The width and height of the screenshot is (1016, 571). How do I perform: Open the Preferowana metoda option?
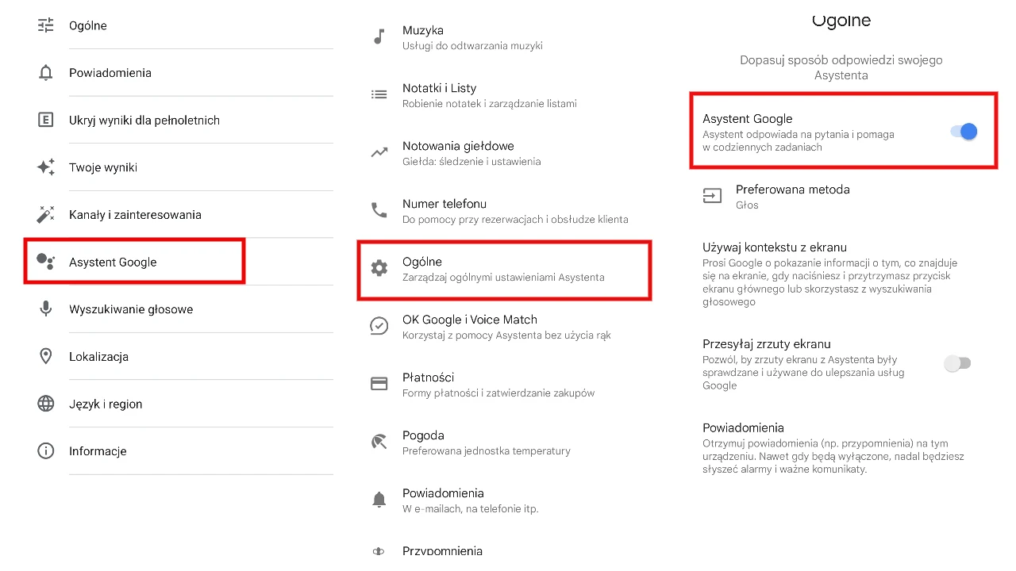792,197
